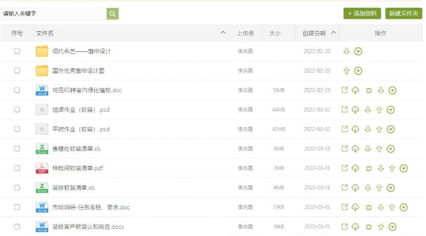
Task: Click the 添加资料 button
Action: (x=362, y=13)
